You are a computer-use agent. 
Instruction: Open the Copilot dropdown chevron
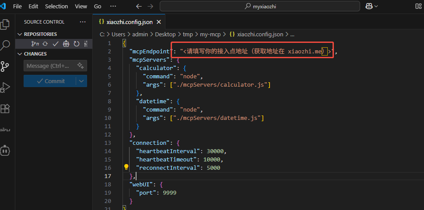click(376, 6)
